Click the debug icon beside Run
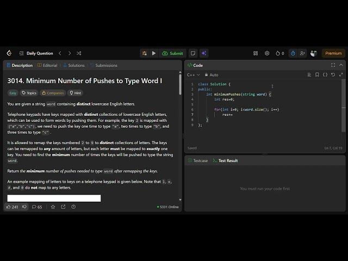This screenshot has height=261, width=348. pyautogui.click(x=145, y=53)
